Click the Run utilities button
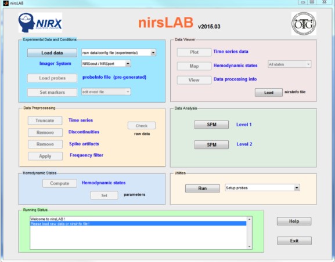The height and width of the screenshot is (262, 335). [x=203, y=188]
